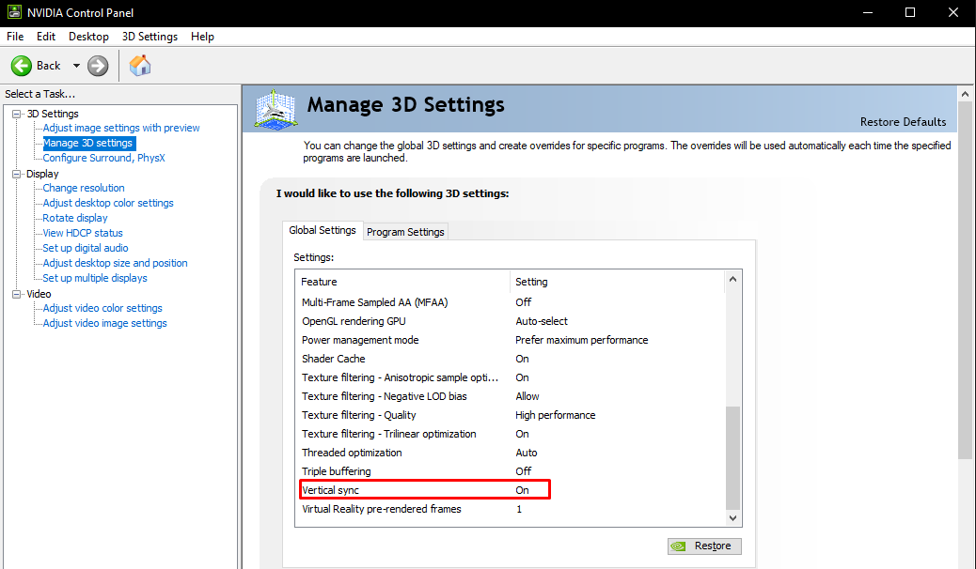Click the settings list scrollbar up arrow
The width and height of the screenshot is (976, 569).
click(x=733, y=280)
